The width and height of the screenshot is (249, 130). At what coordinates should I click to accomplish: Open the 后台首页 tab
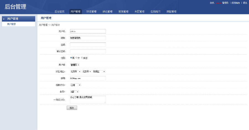click(59, 12)
